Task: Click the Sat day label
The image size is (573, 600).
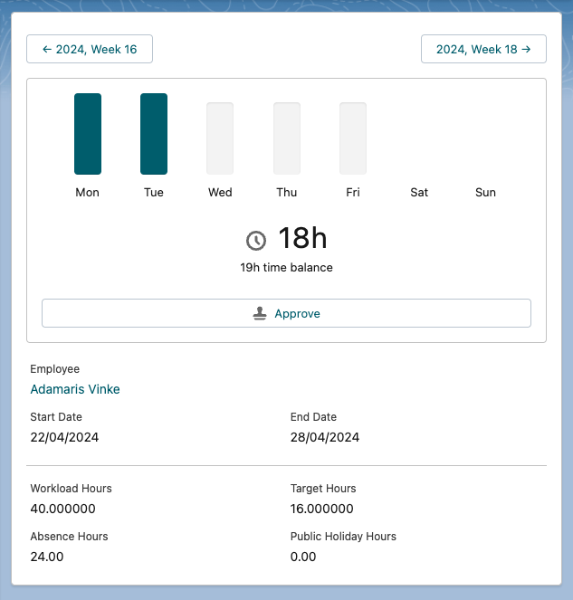Action: coord(419,192)
